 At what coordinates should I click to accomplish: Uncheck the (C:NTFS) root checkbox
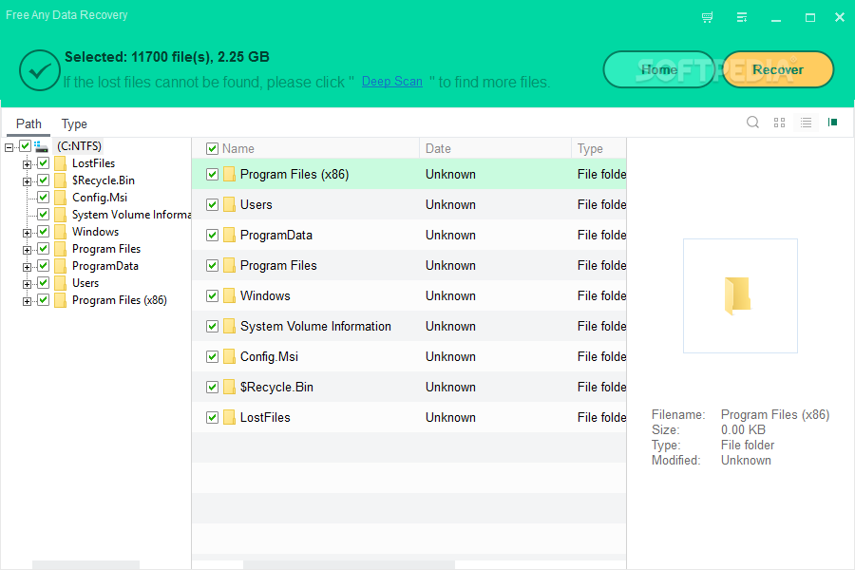25,145
